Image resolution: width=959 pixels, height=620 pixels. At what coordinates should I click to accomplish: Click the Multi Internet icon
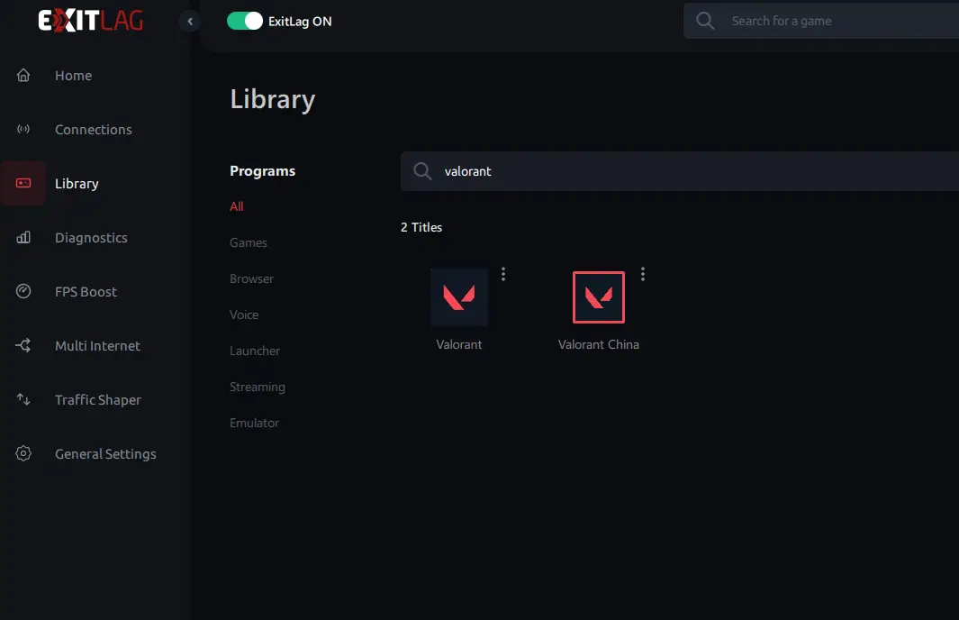24,346
